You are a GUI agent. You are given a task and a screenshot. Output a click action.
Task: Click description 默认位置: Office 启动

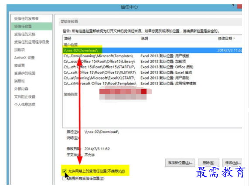click(167, 67)
